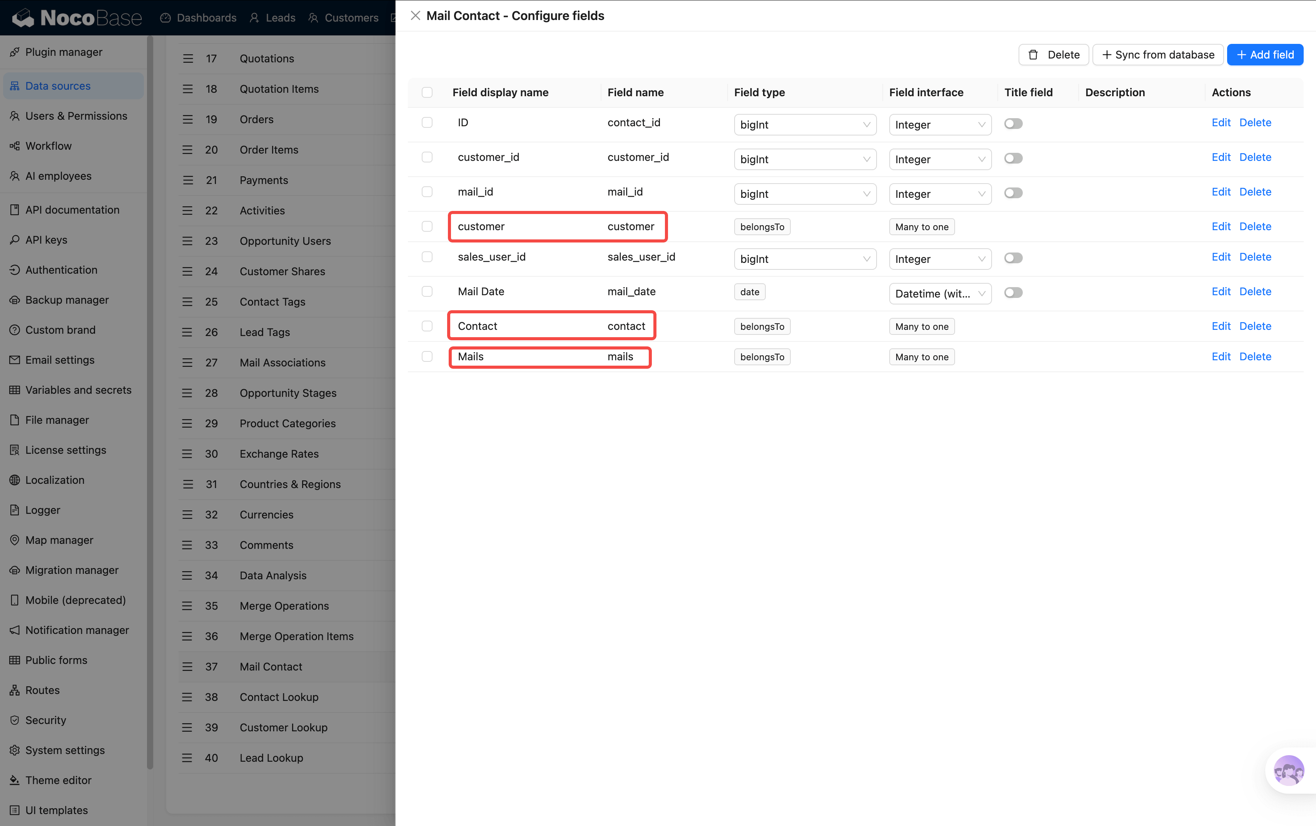
Task: Click the Plugin manager plug icon
Action: point(15,52)
